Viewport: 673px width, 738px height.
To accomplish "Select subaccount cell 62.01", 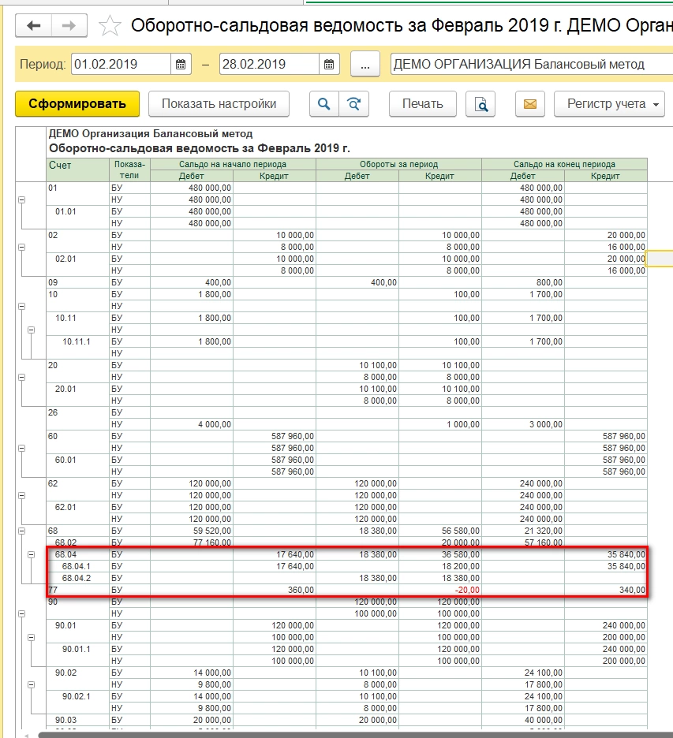I will pos(77,513).
